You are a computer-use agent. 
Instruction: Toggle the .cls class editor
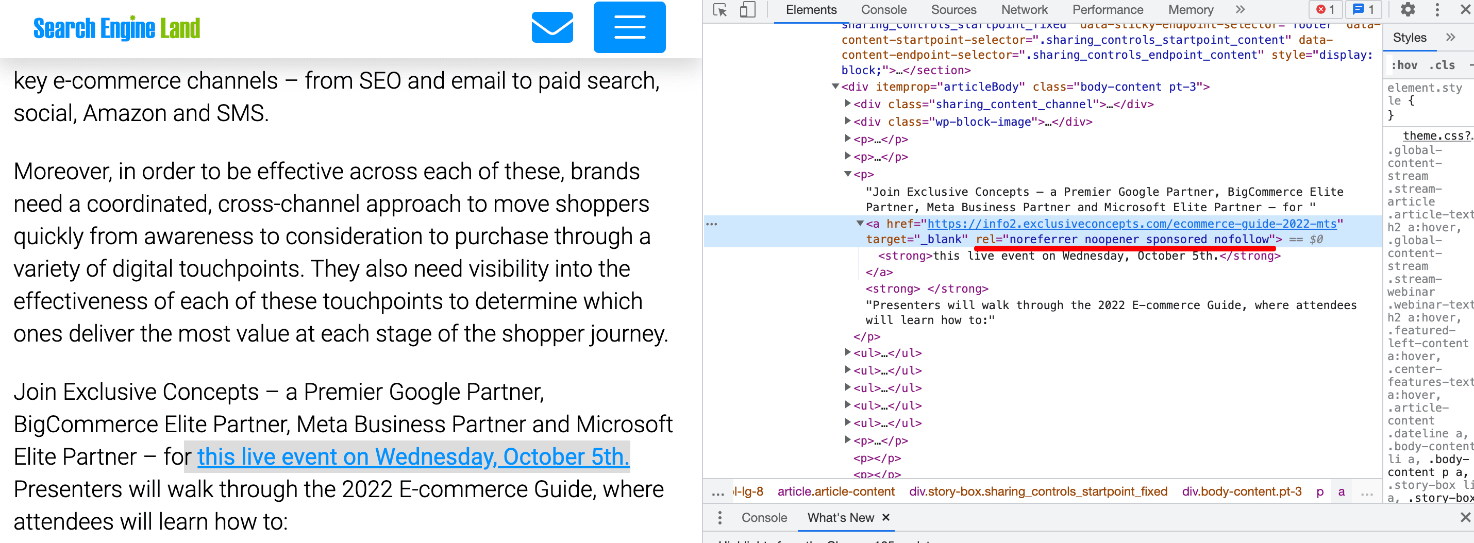1442,65
